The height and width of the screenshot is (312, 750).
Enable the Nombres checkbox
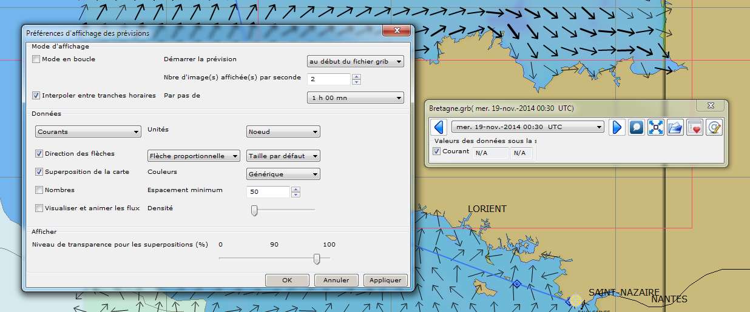point(39,190)
